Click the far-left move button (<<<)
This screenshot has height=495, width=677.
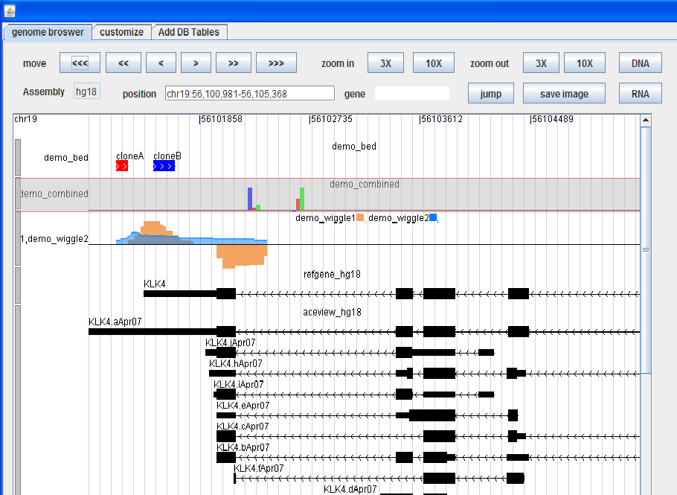[x=80, y=63]
